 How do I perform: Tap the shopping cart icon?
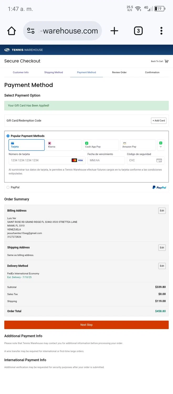(166, 61)
